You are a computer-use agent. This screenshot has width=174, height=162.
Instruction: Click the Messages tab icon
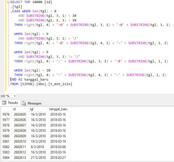coord(23,103)
